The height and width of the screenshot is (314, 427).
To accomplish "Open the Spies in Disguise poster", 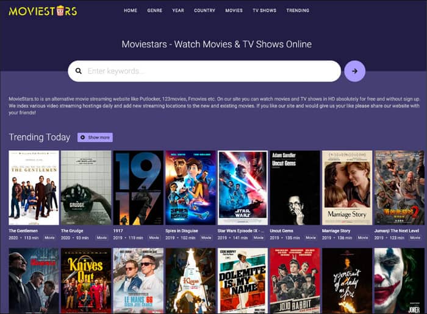I will [x=190, y=188].
